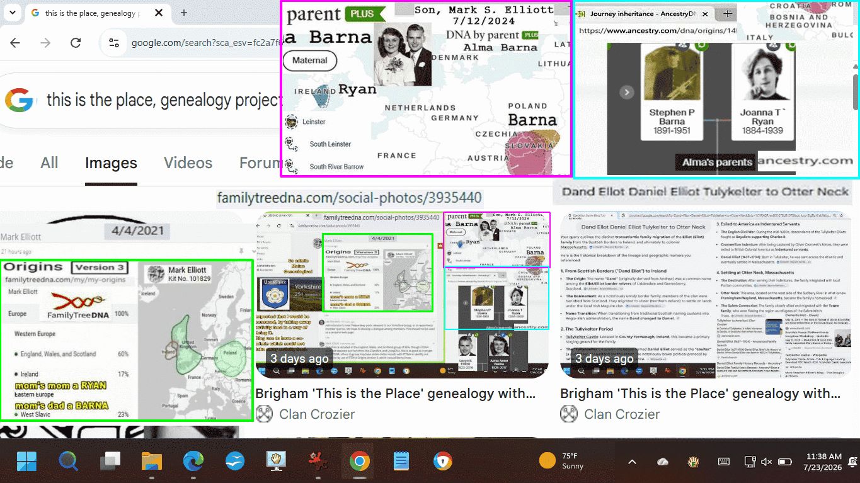Click the muted volume tray icon
This screenshot has height=483, width=860.
[x=767, y=462]
